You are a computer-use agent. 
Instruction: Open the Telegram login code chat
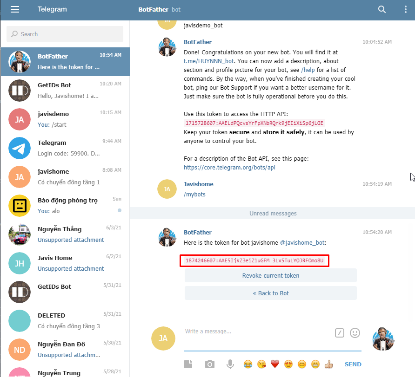[65, 148]
